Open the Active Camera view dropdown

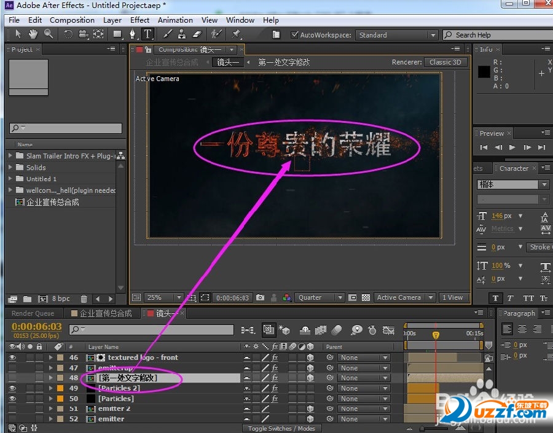pyautogui.click(x=404, y=298)
